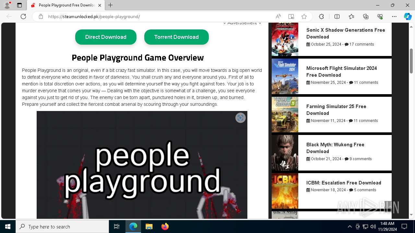Click the taskbar search box

62,227
